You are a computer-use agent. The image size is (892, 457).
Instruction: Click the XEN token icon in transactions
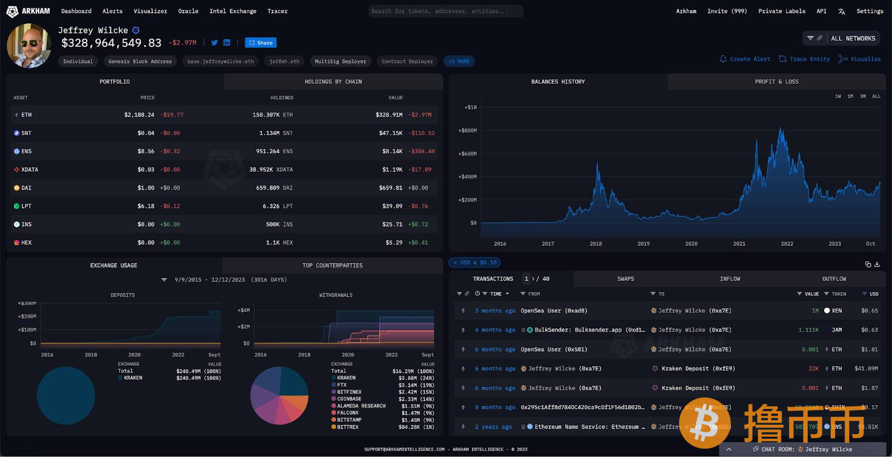click(x=827, y=310)
